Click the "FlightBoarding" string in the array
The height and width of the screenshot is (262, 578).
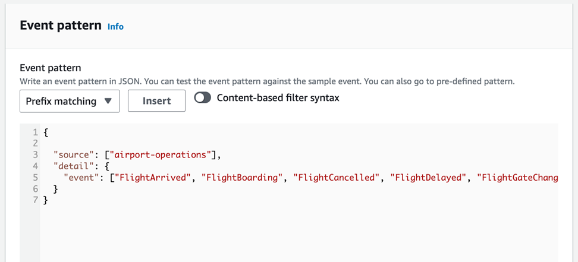[242, 178]
